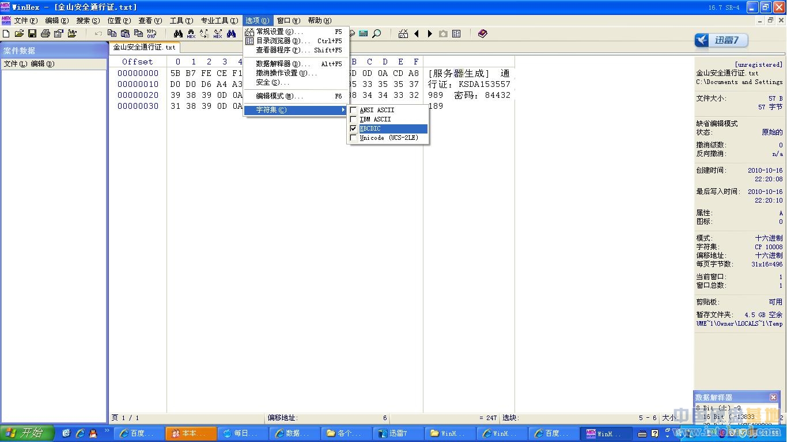Open the 工具 (T) menu
787x442 pixels.
point(181,21)
